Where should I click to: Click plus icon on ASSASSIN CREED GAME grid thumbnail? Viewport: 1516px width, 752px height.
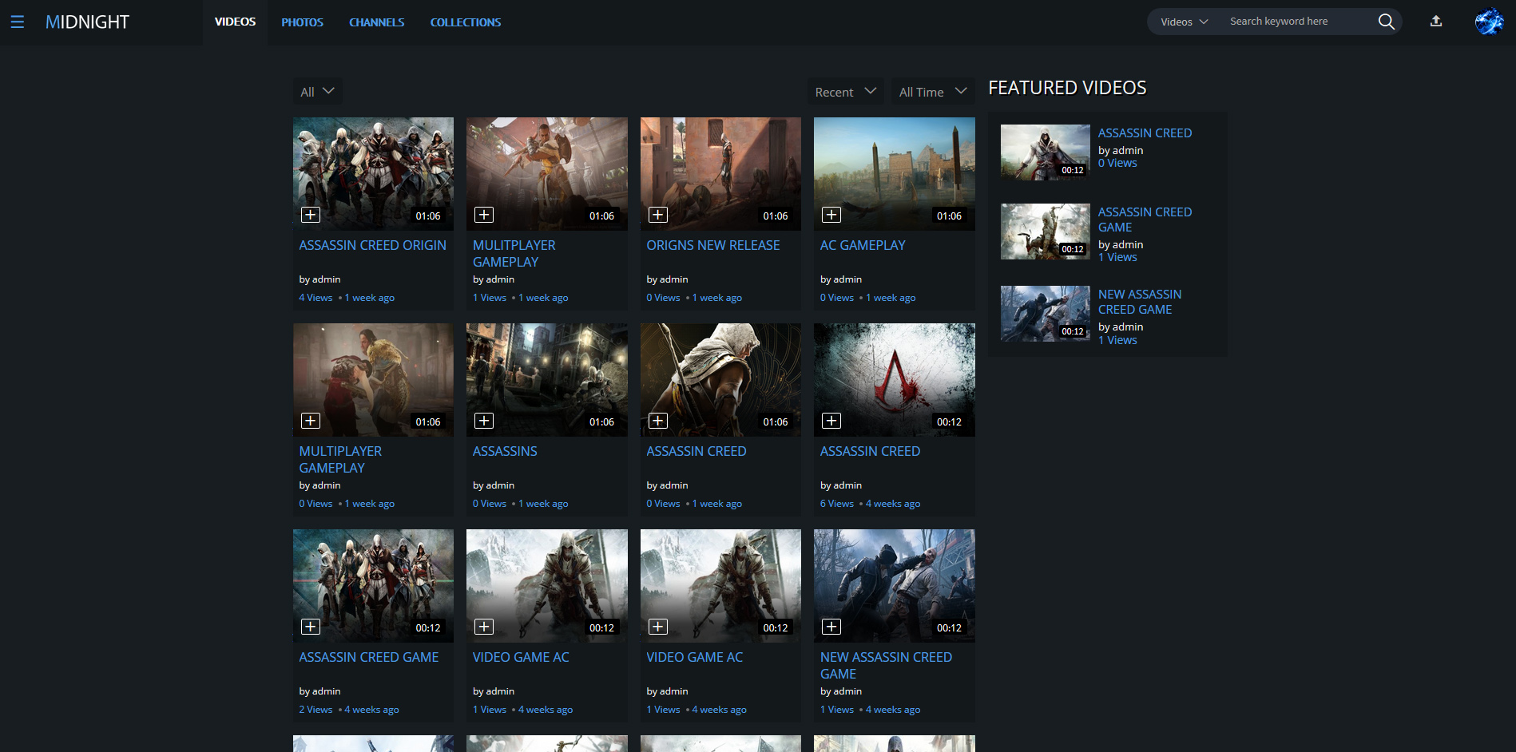[x=311, y=627]
